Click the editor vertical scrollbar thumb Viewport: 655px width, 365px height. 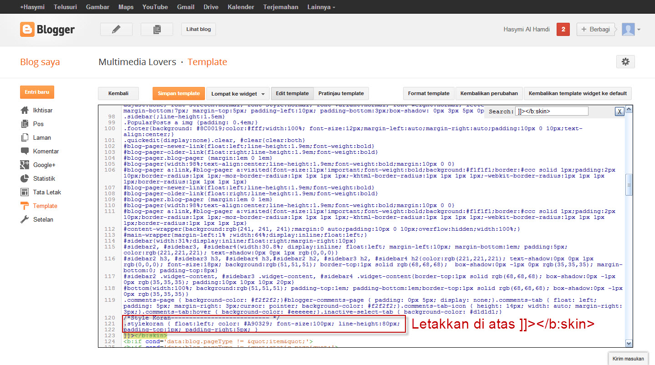629,185
